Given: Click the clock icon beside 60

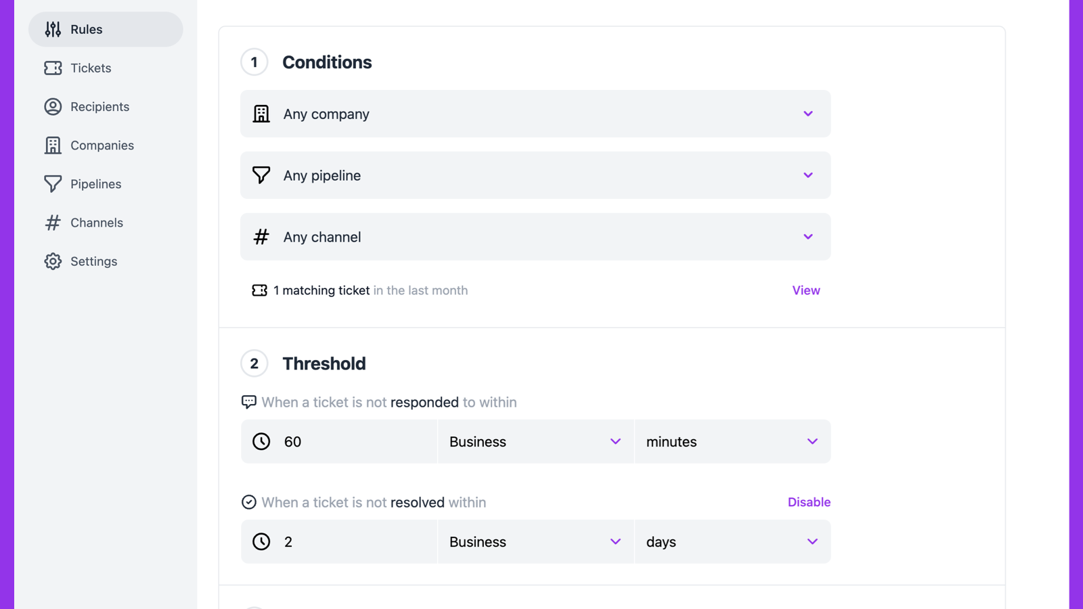Looking at the screenshot, I should (261, 442).
